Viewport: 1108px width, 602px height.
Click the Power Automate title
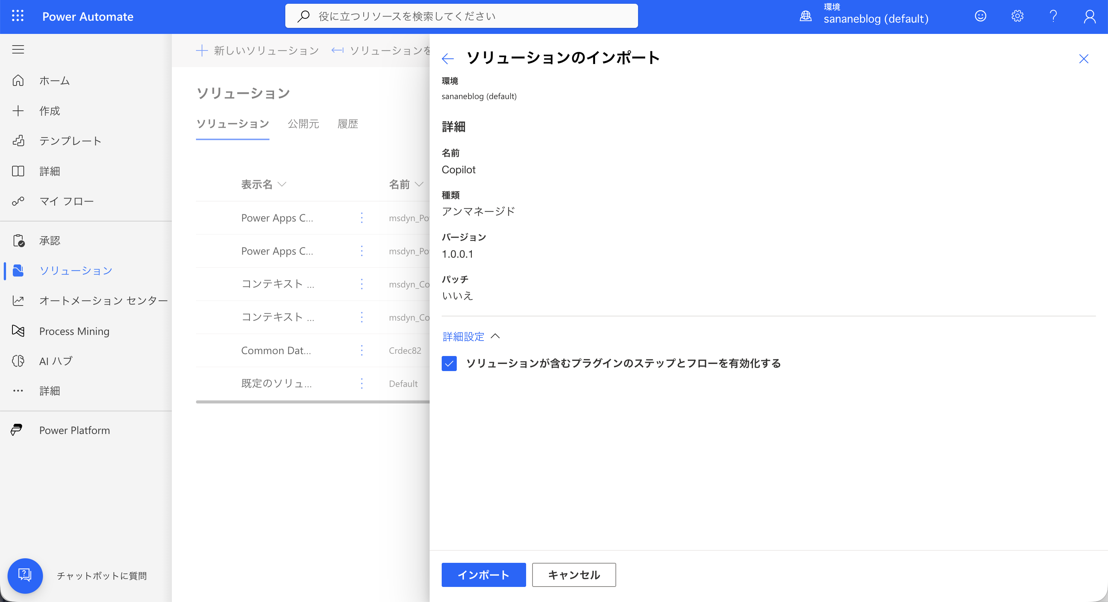point(88,16)
